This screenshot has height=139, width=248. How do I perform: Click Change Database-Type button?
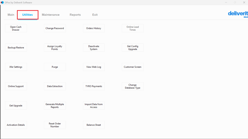point(133,86)
